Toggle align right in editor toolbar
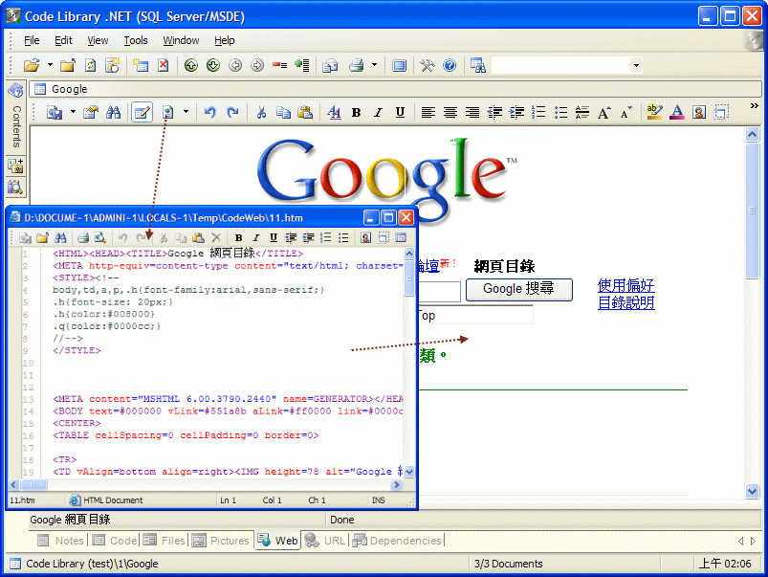Image resolution: width=768 pixels, height=577 pixels. (472, 112)
